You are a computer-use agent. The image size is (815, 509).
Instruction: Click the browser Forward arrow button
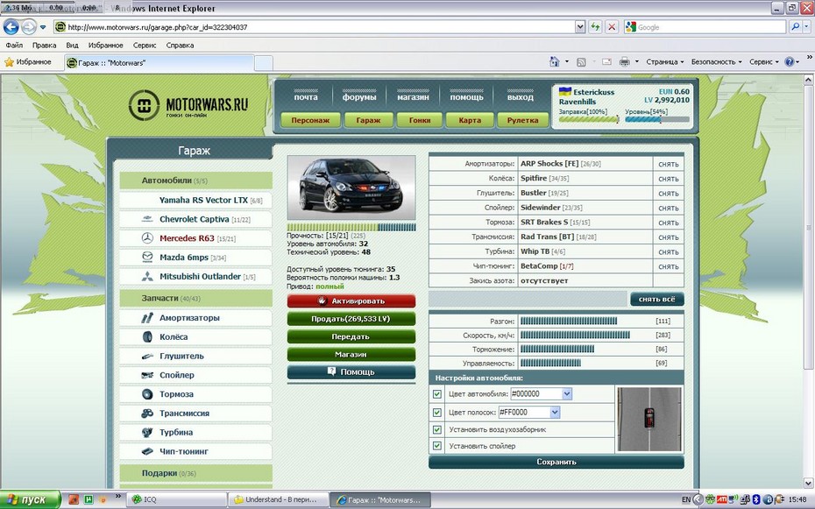(29, 26)
